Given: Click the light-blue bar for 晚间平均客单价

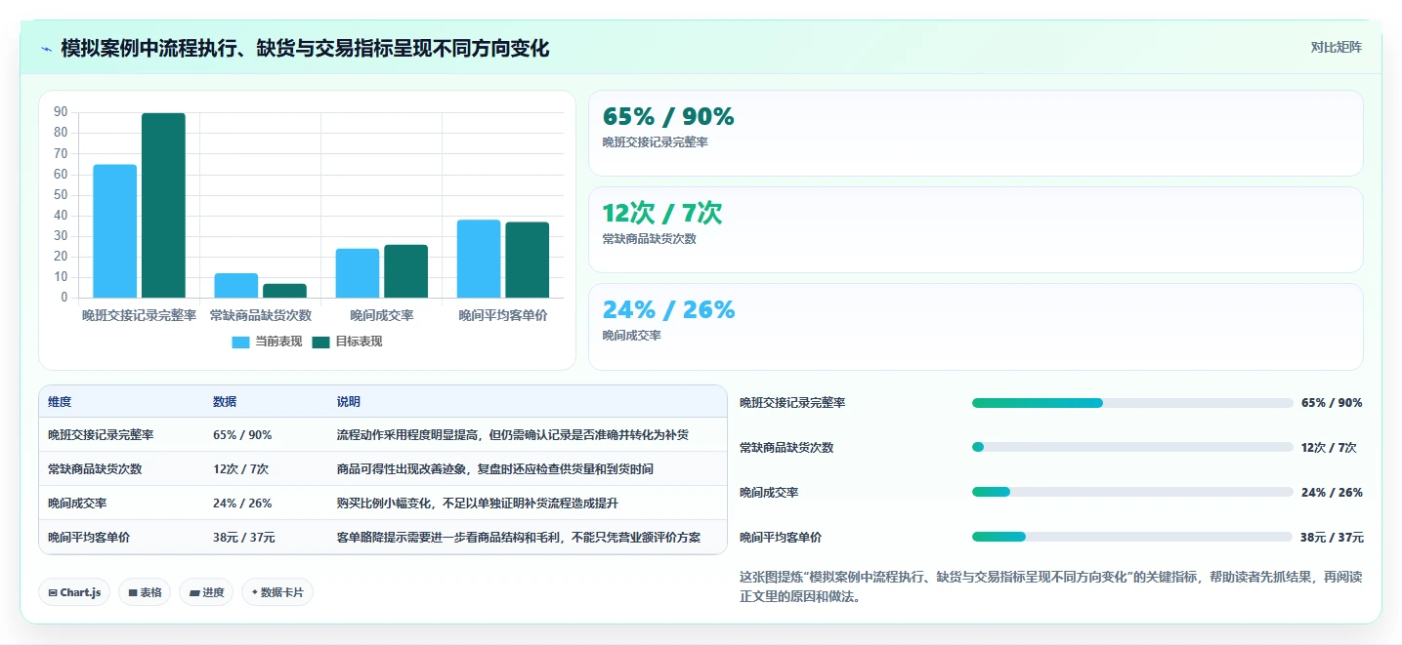Looking at the screenshot, I should pos(479,259).
